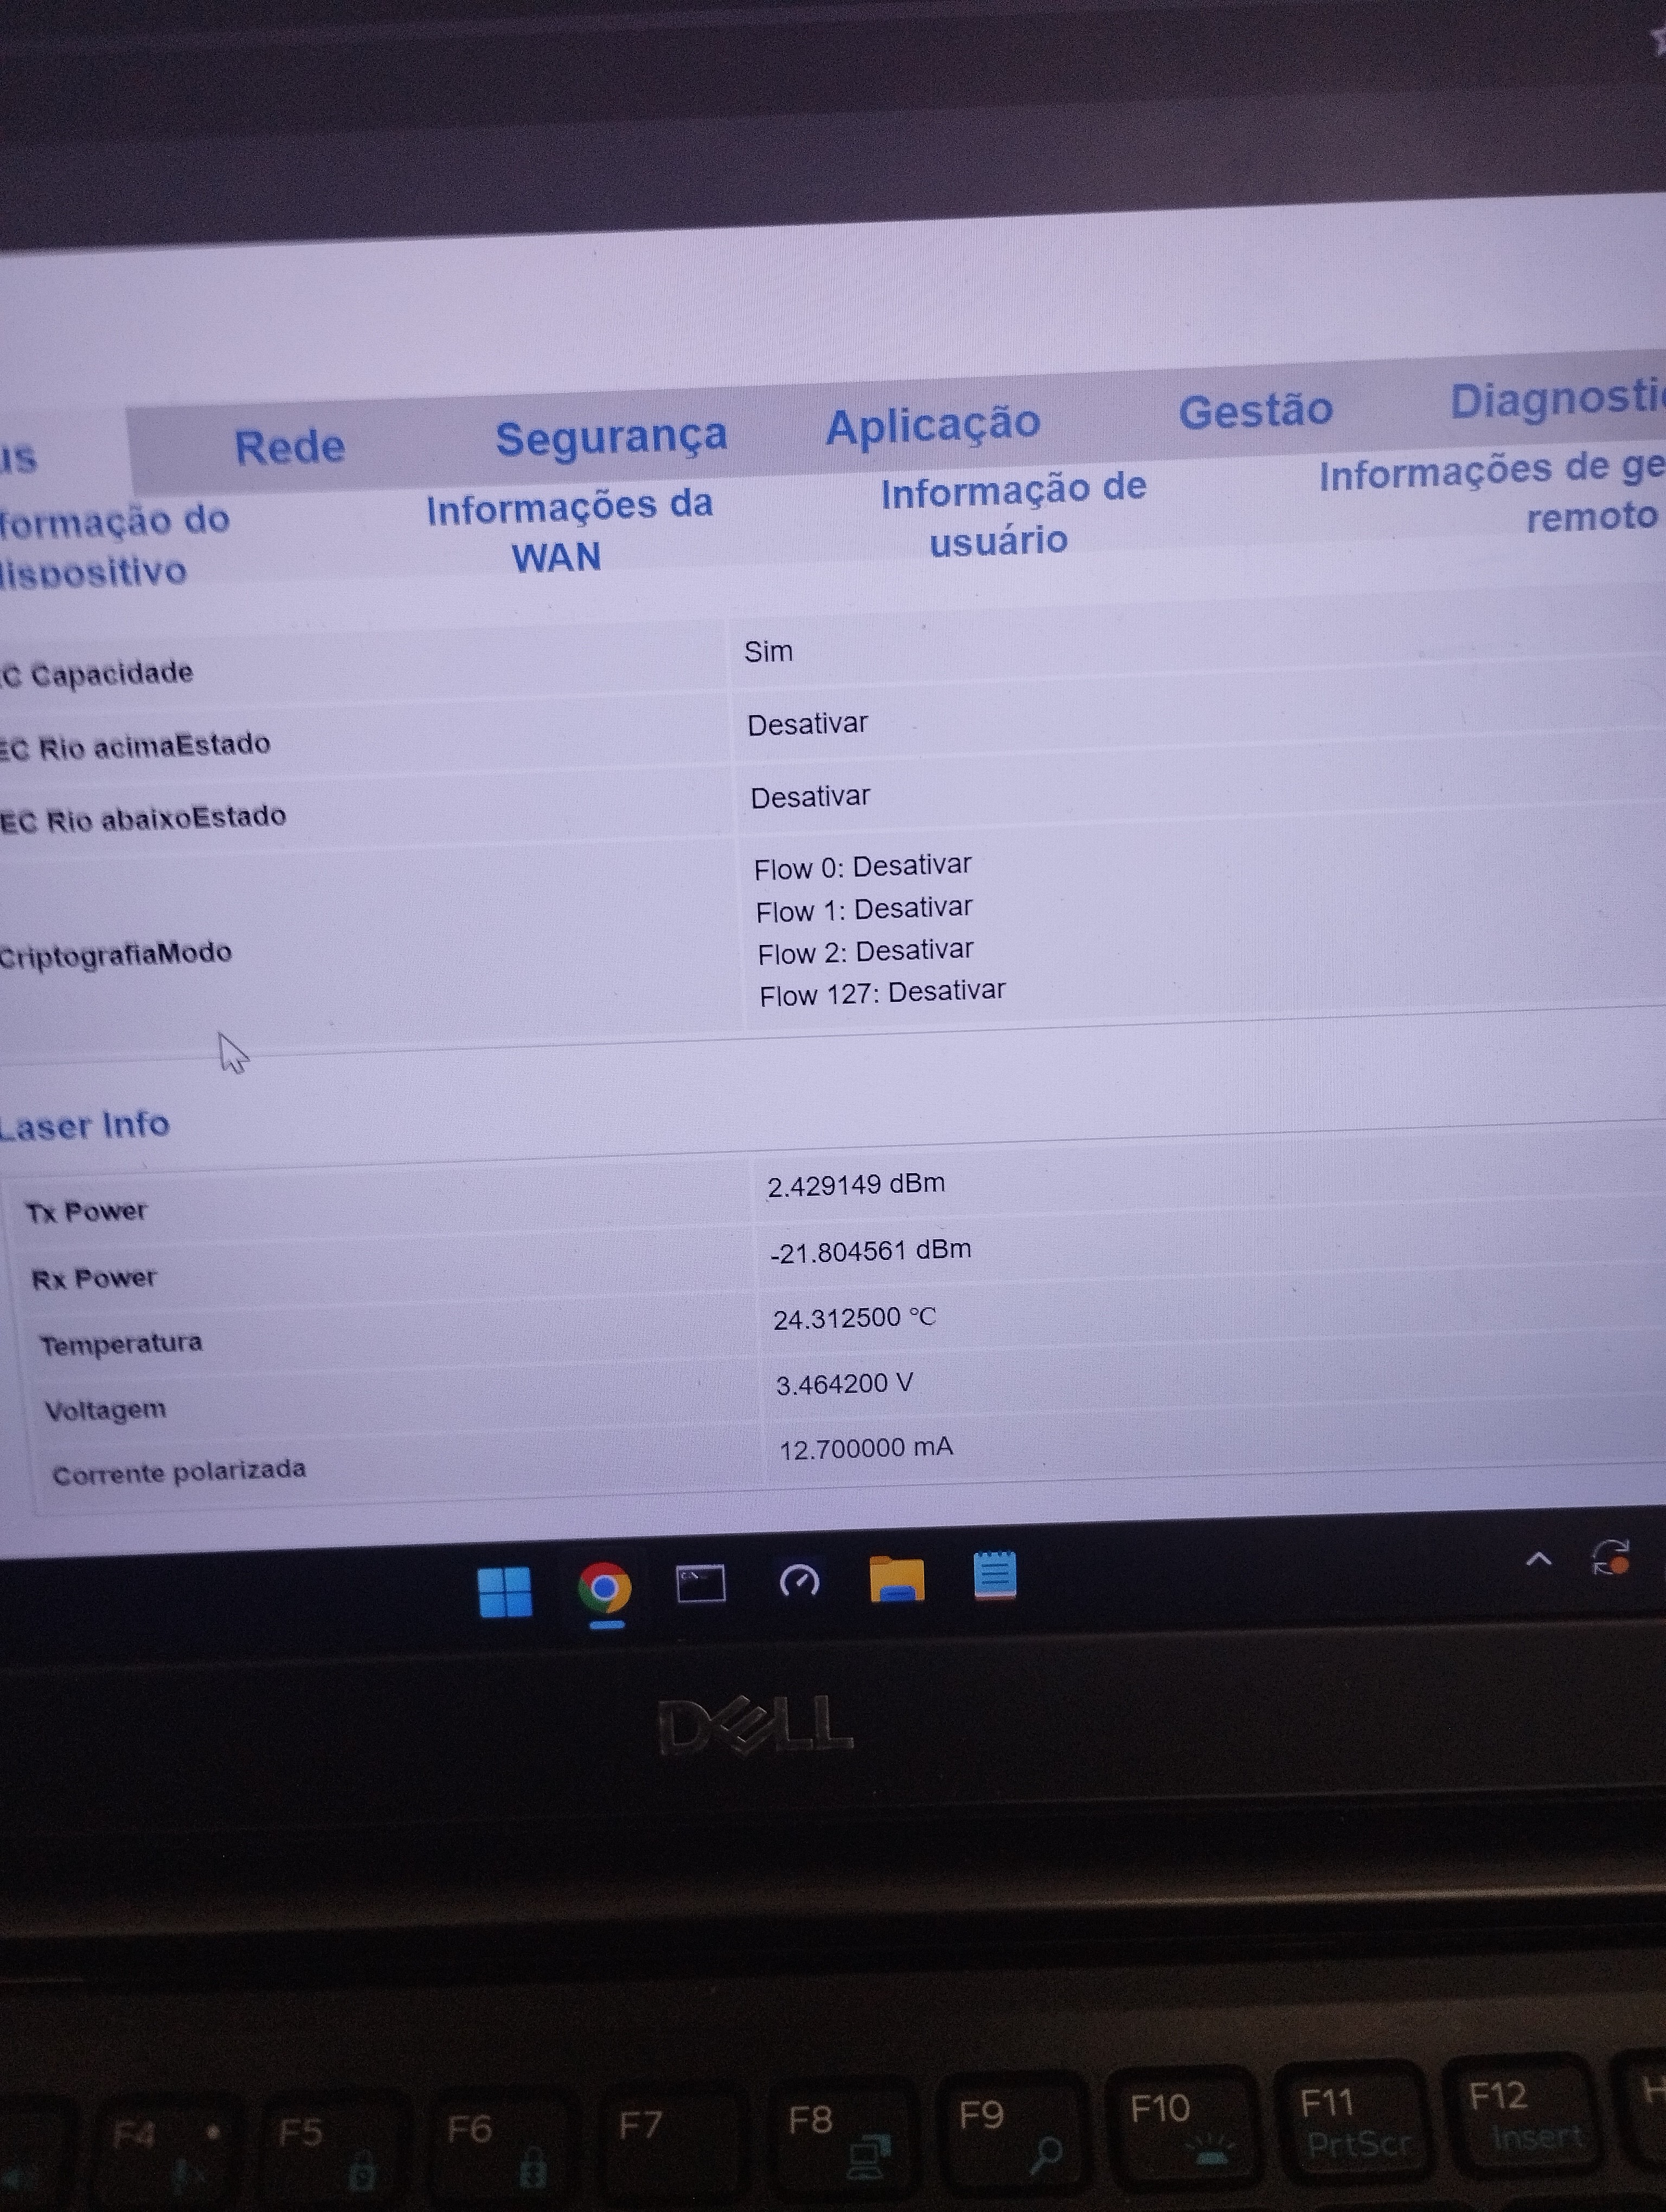Image resolution: width=1666 pixels, height=2212 pixels.
Task: Launch the speedometer gauge taskbar app
Action: tap(799, 1581)
